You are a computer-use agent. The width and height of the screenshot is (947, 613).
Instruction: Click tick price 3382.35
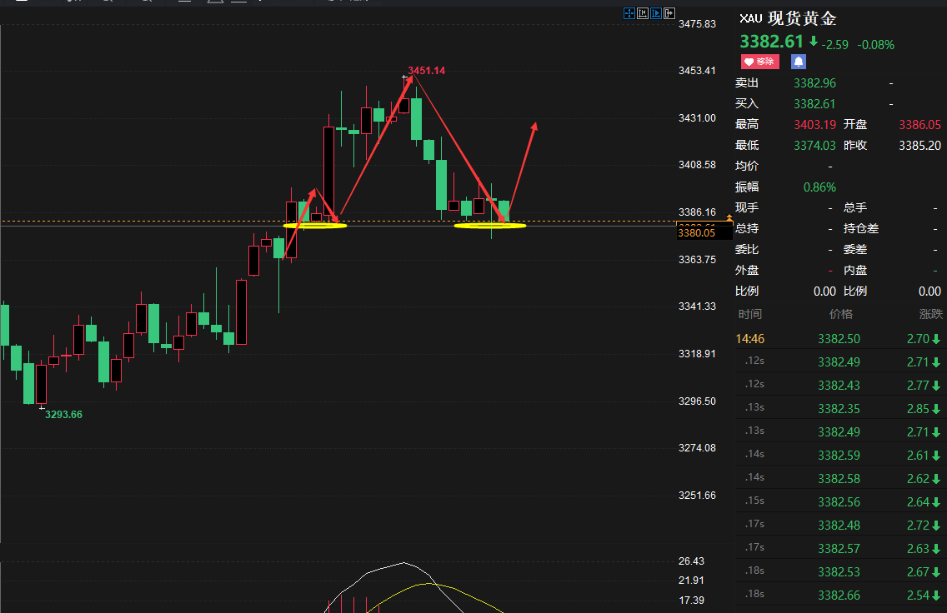pyautogui.click(x=839, y=409)
